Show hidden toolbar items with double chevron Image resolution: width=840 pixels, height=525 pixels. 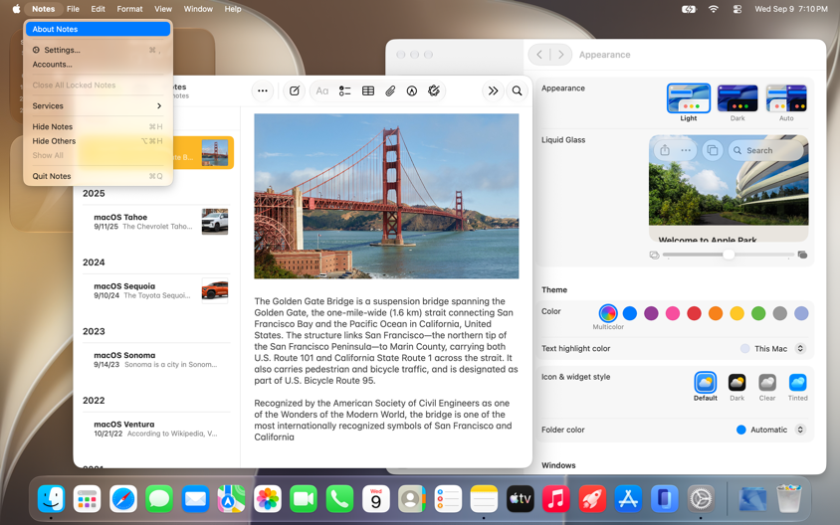pyautogui.click(x=493, y=90)
